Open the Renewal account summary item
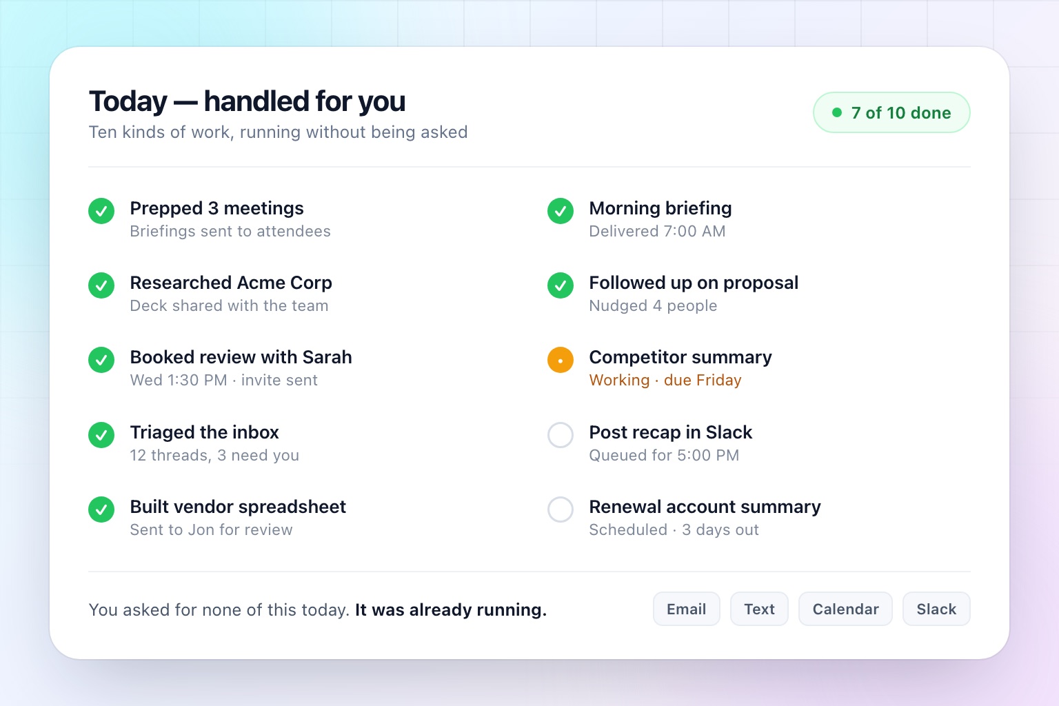Viewport: 1059px width, 706px height. 705,507
